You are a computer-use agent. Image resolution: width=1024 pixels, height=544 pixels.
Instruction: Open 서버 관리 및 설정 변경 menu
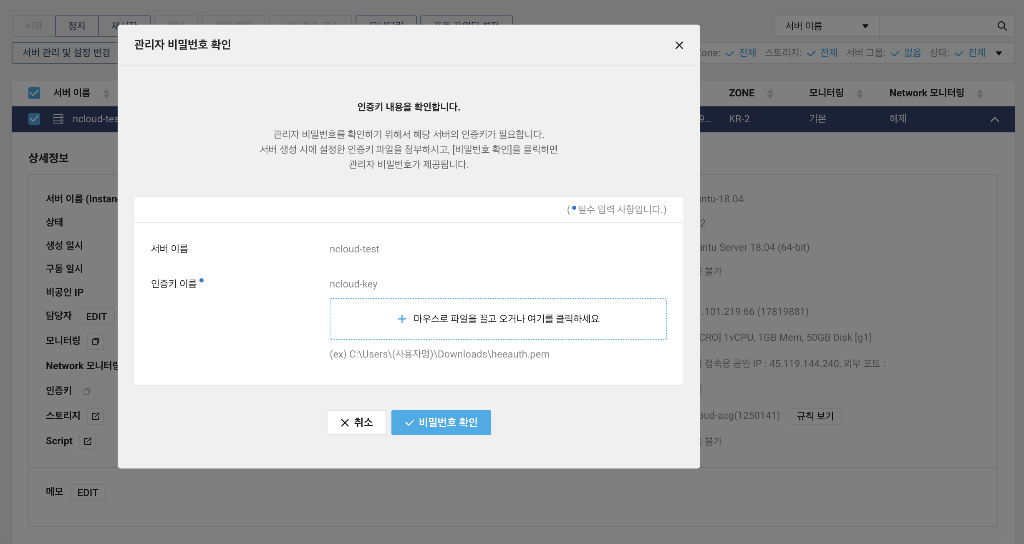(66, 53)
